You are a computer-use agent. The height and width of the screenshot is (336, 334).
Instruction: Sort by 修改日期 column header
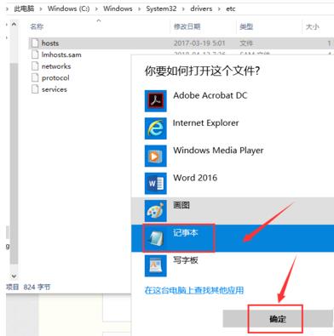pos(187,26)
